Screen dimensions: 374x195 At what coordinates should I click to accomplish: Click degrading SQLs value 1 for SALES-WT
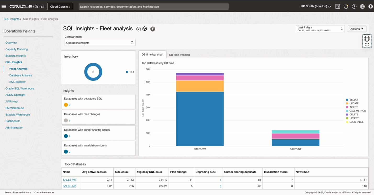pos(220,180)
